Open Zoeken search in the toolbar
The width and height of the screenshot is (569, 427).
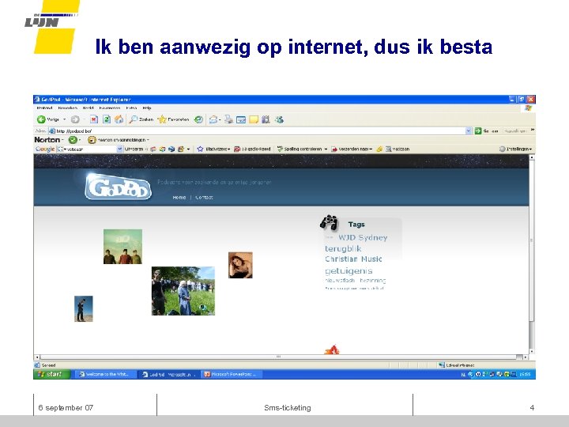pos(141,119)
